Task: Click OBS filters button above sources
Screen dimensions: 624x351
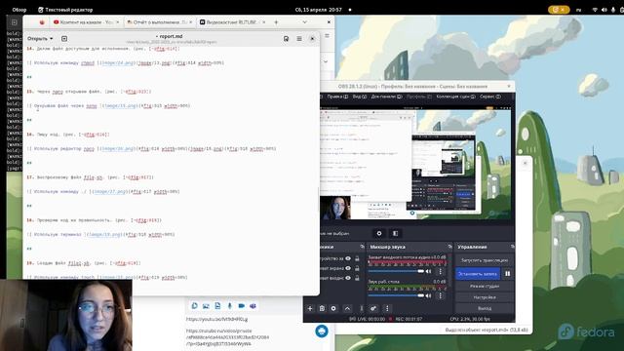Action: [395, 234]
